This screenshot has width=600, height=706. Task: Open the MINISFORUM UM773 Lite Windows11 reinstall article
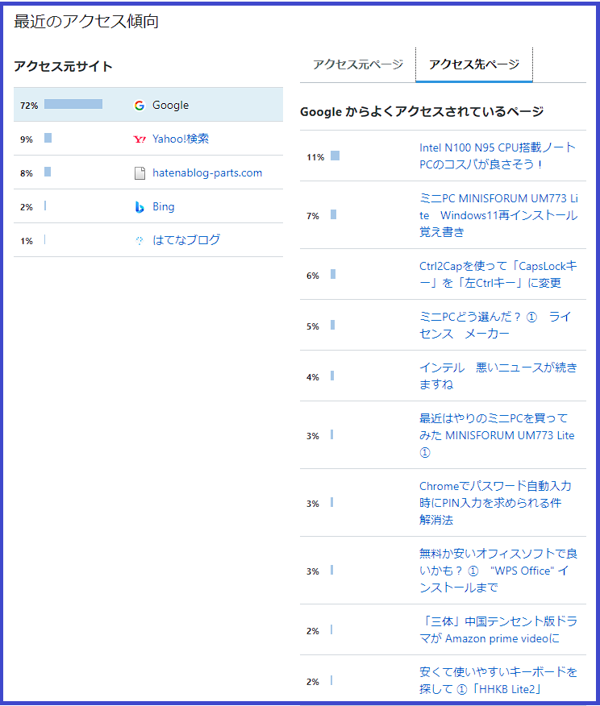click(498, 215)
